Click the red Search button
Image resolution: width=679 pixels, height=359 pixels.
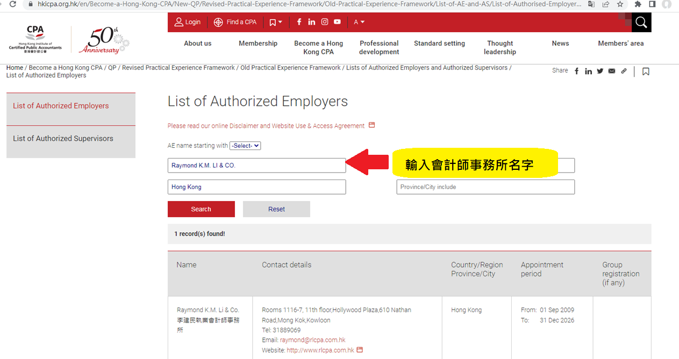201,209
